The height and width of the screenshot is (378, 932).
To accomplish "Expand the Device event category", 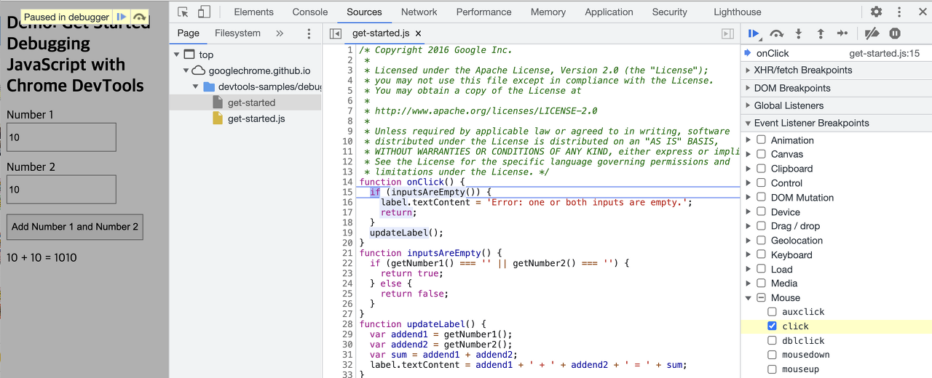I will tap(749, 212).
